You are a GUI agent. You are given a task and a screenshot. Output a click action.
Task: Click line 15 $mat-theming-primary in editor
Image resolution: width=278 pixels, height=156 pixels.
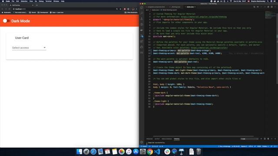[x=164, y=50]
